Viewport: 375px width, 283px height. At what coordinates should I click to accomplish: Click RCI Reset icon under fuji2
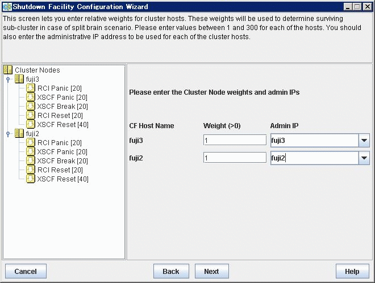[30, 170]
